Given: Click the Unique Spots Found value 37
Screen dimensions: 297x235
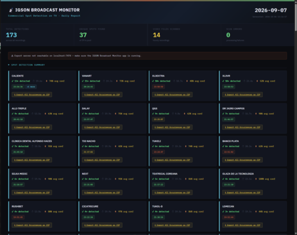Looking at the screenshot, I should point(83,35).
